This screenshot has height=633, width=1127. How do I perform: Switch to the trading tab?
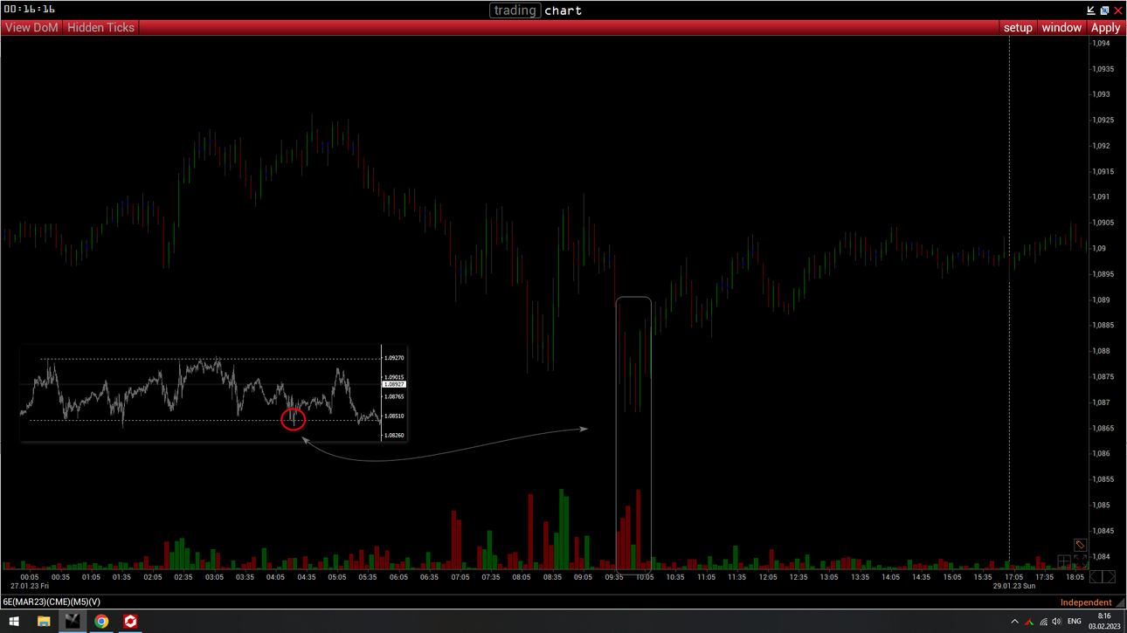coord(515,10)
